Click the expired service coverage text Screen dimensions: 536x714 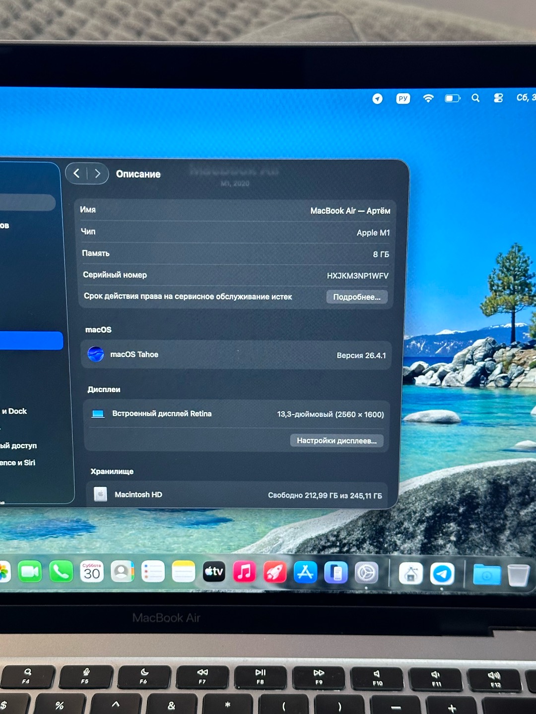click(188, 297)
